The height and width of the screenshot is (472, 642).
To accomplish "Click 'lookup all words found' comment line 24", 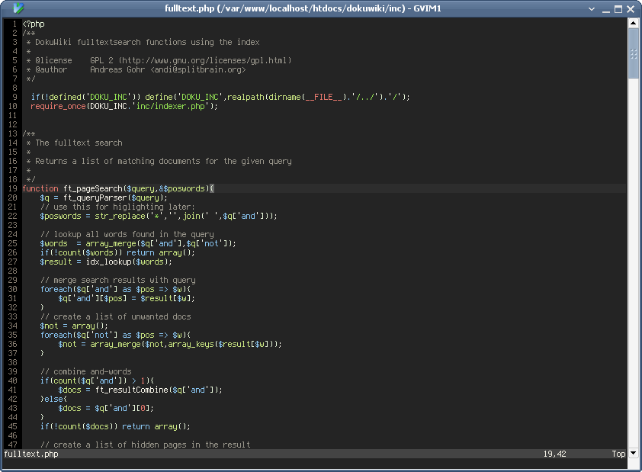I will [x=127, y=234].
